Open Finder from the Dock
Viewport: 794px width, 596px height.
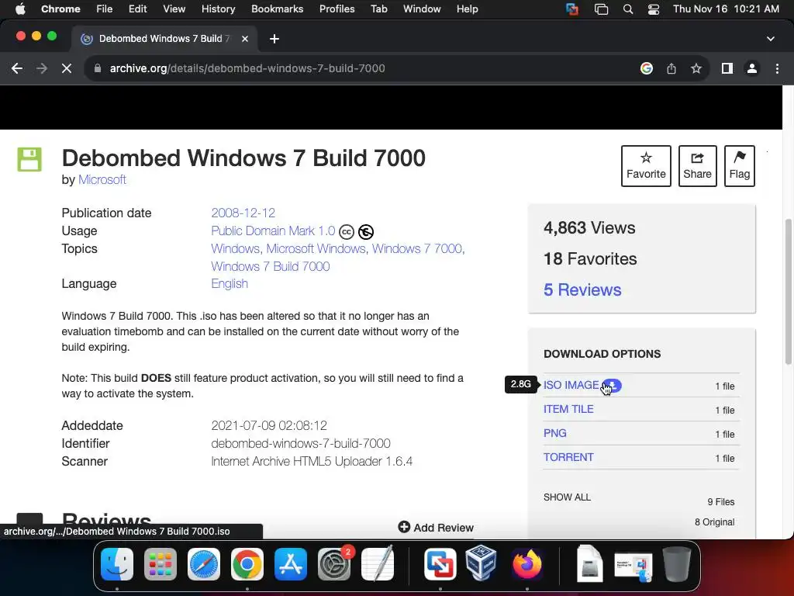click(117, 564)
